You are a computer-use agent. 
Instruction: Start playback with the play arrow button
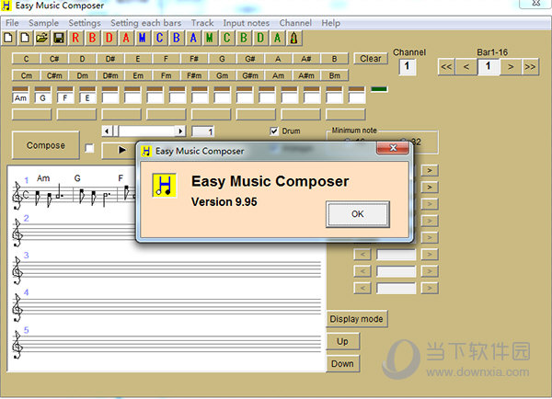click(x=121, y=150)
